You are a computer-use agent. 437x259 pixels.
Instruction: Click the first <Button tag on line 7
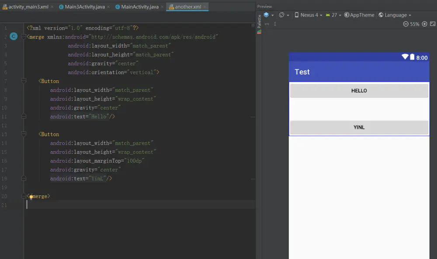pos(49,81)
